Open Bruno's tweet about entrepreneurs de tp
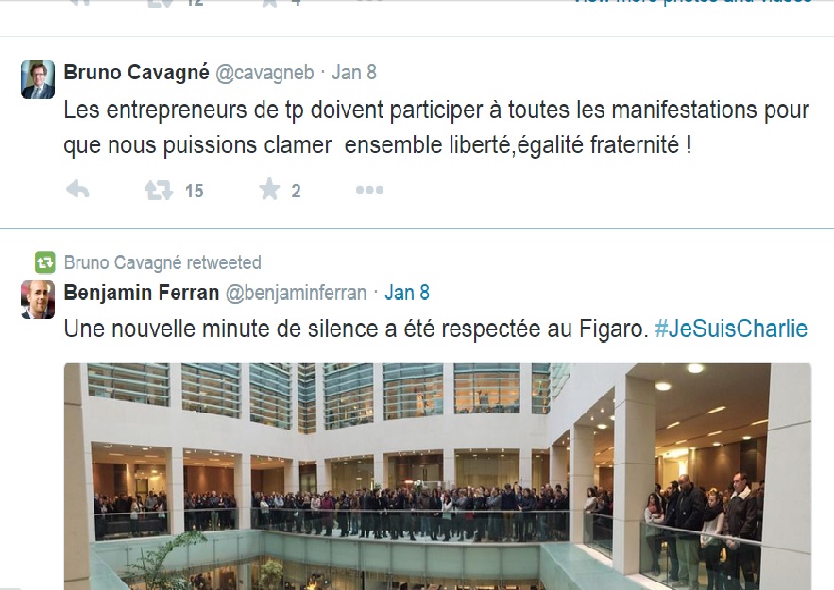The width and height of the screenshot is (834, 590). 436,127
